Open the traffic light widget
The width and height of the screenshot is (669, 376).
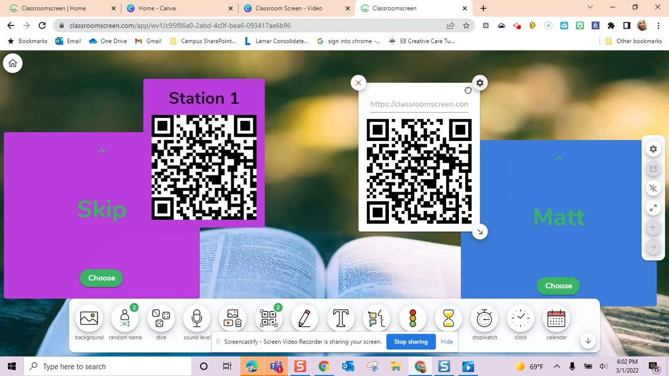413,319
